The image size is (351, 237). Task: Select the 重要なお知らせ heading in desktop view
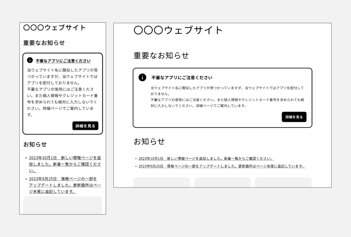pyautogui.click(x=161, y=56)
